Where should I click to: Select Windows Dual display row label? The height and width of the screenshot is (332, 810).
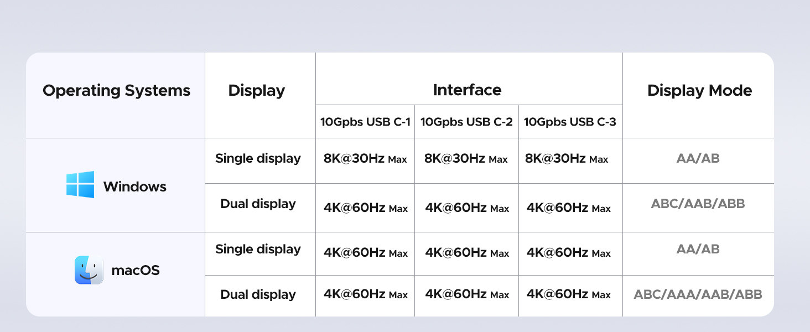[258, 204]
